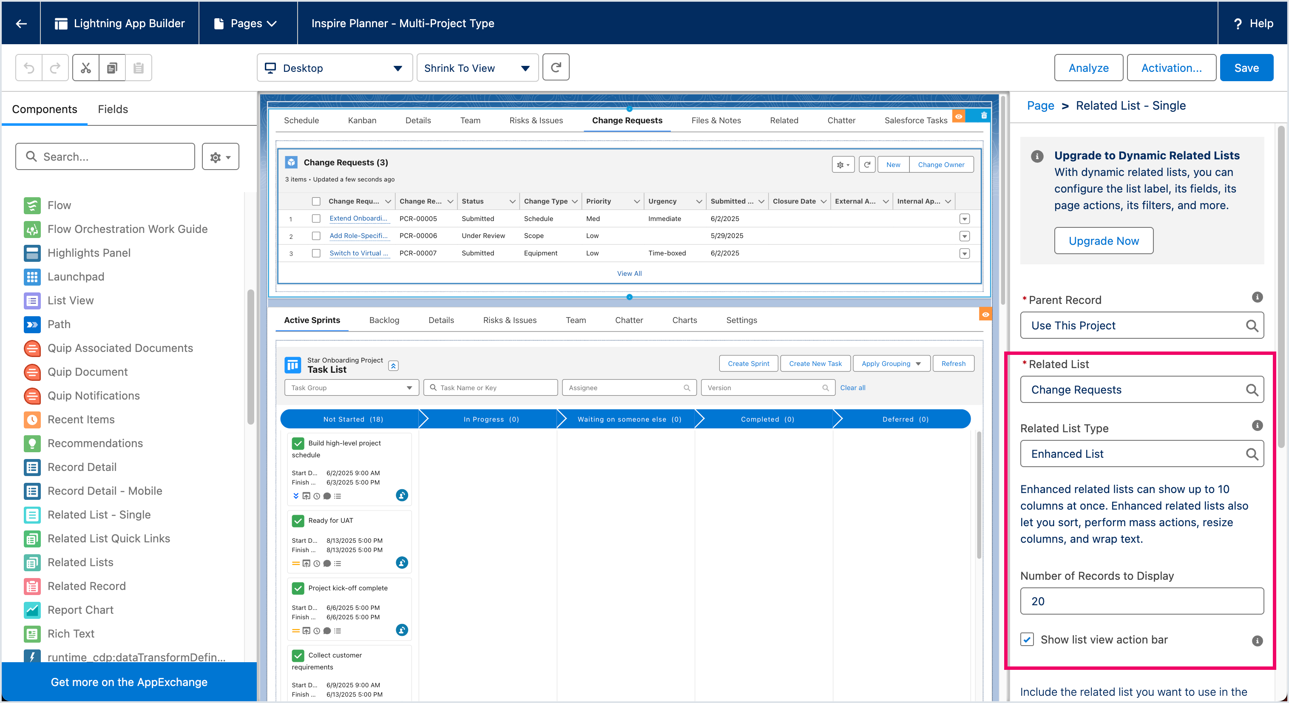Click the magnifier icon in Related List field
Viewport: 1289px width, 703px height.
click(x=1252, y=390)
